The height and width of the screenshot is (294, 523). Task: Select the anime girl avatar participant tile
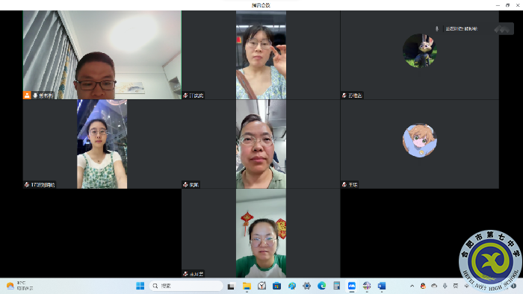[x=420, y=144]
